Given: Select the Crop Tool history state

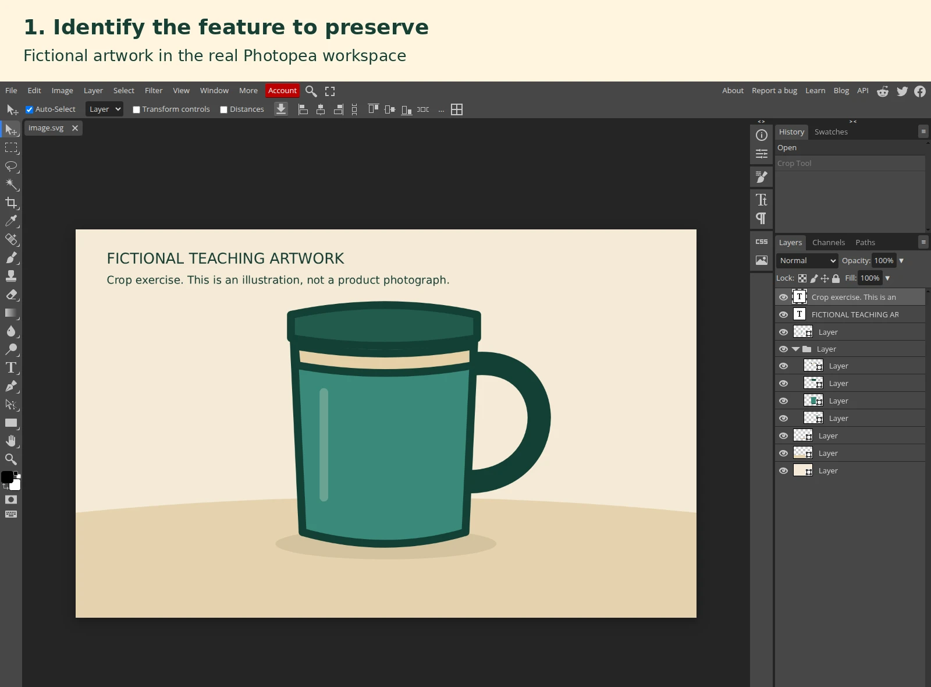Looking at the screenshot, I should click(x=850, y=164).
